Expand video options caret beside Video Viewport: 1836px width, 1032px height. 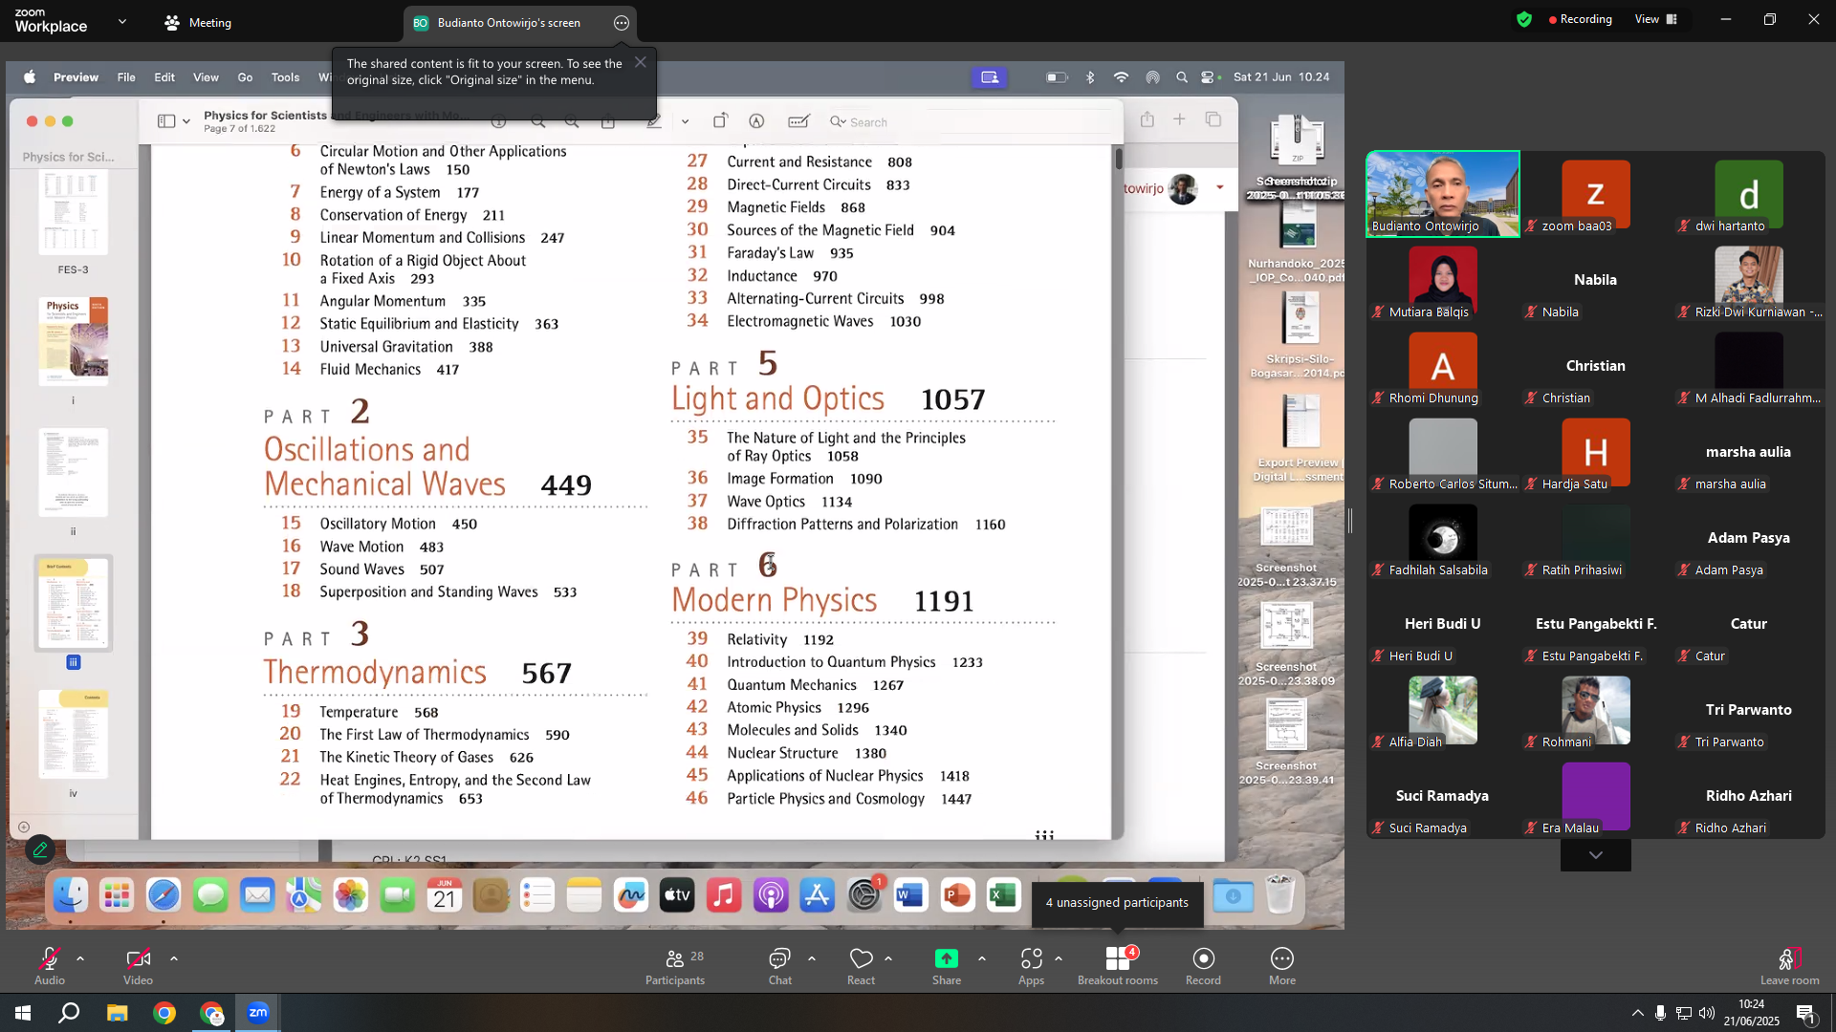pos(173,957)
